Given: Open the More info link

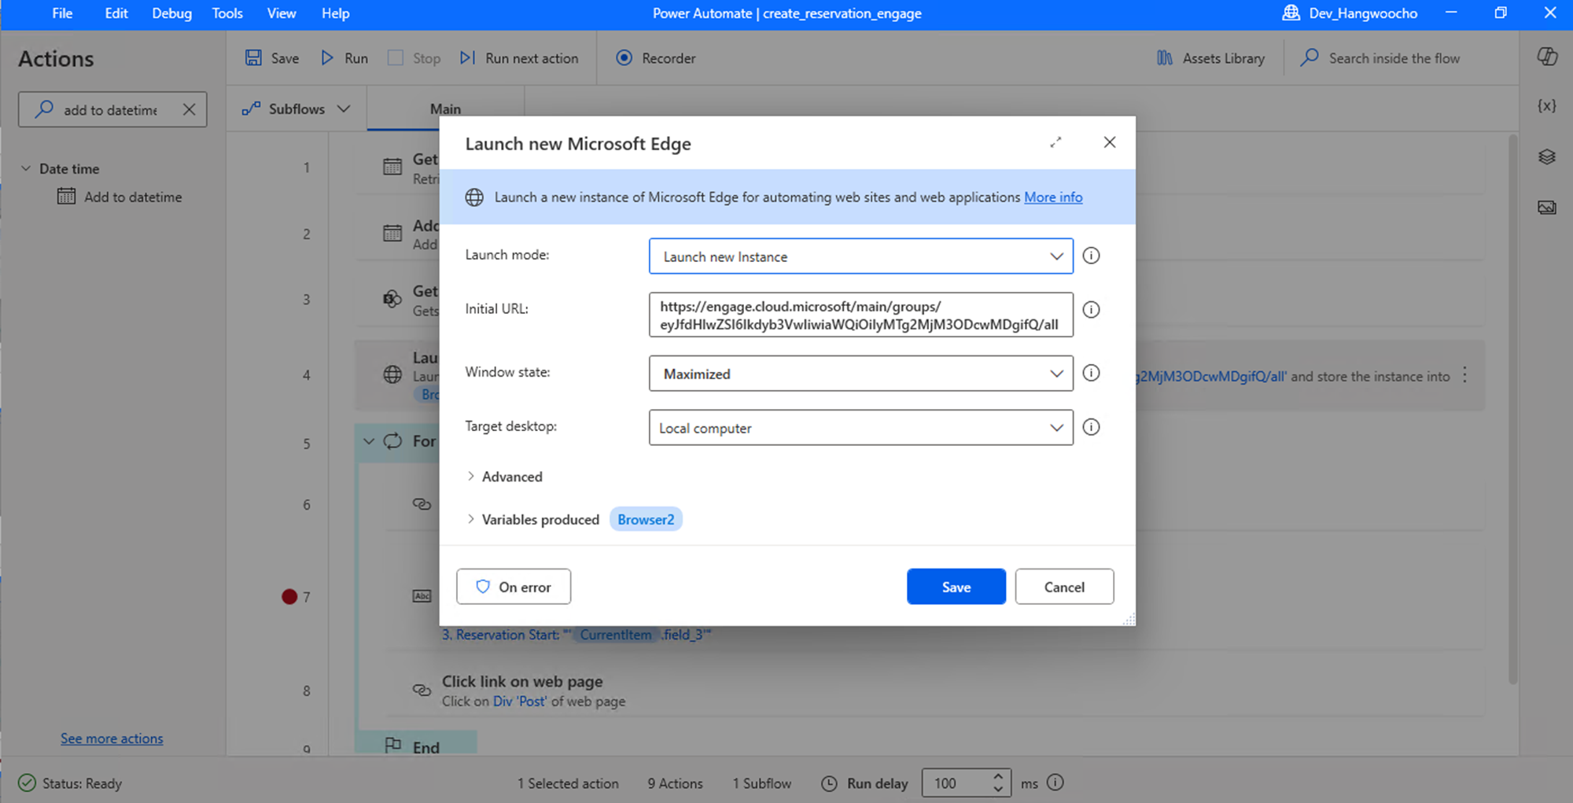Looking at the screenshot, I should (x=1053, y=197).
